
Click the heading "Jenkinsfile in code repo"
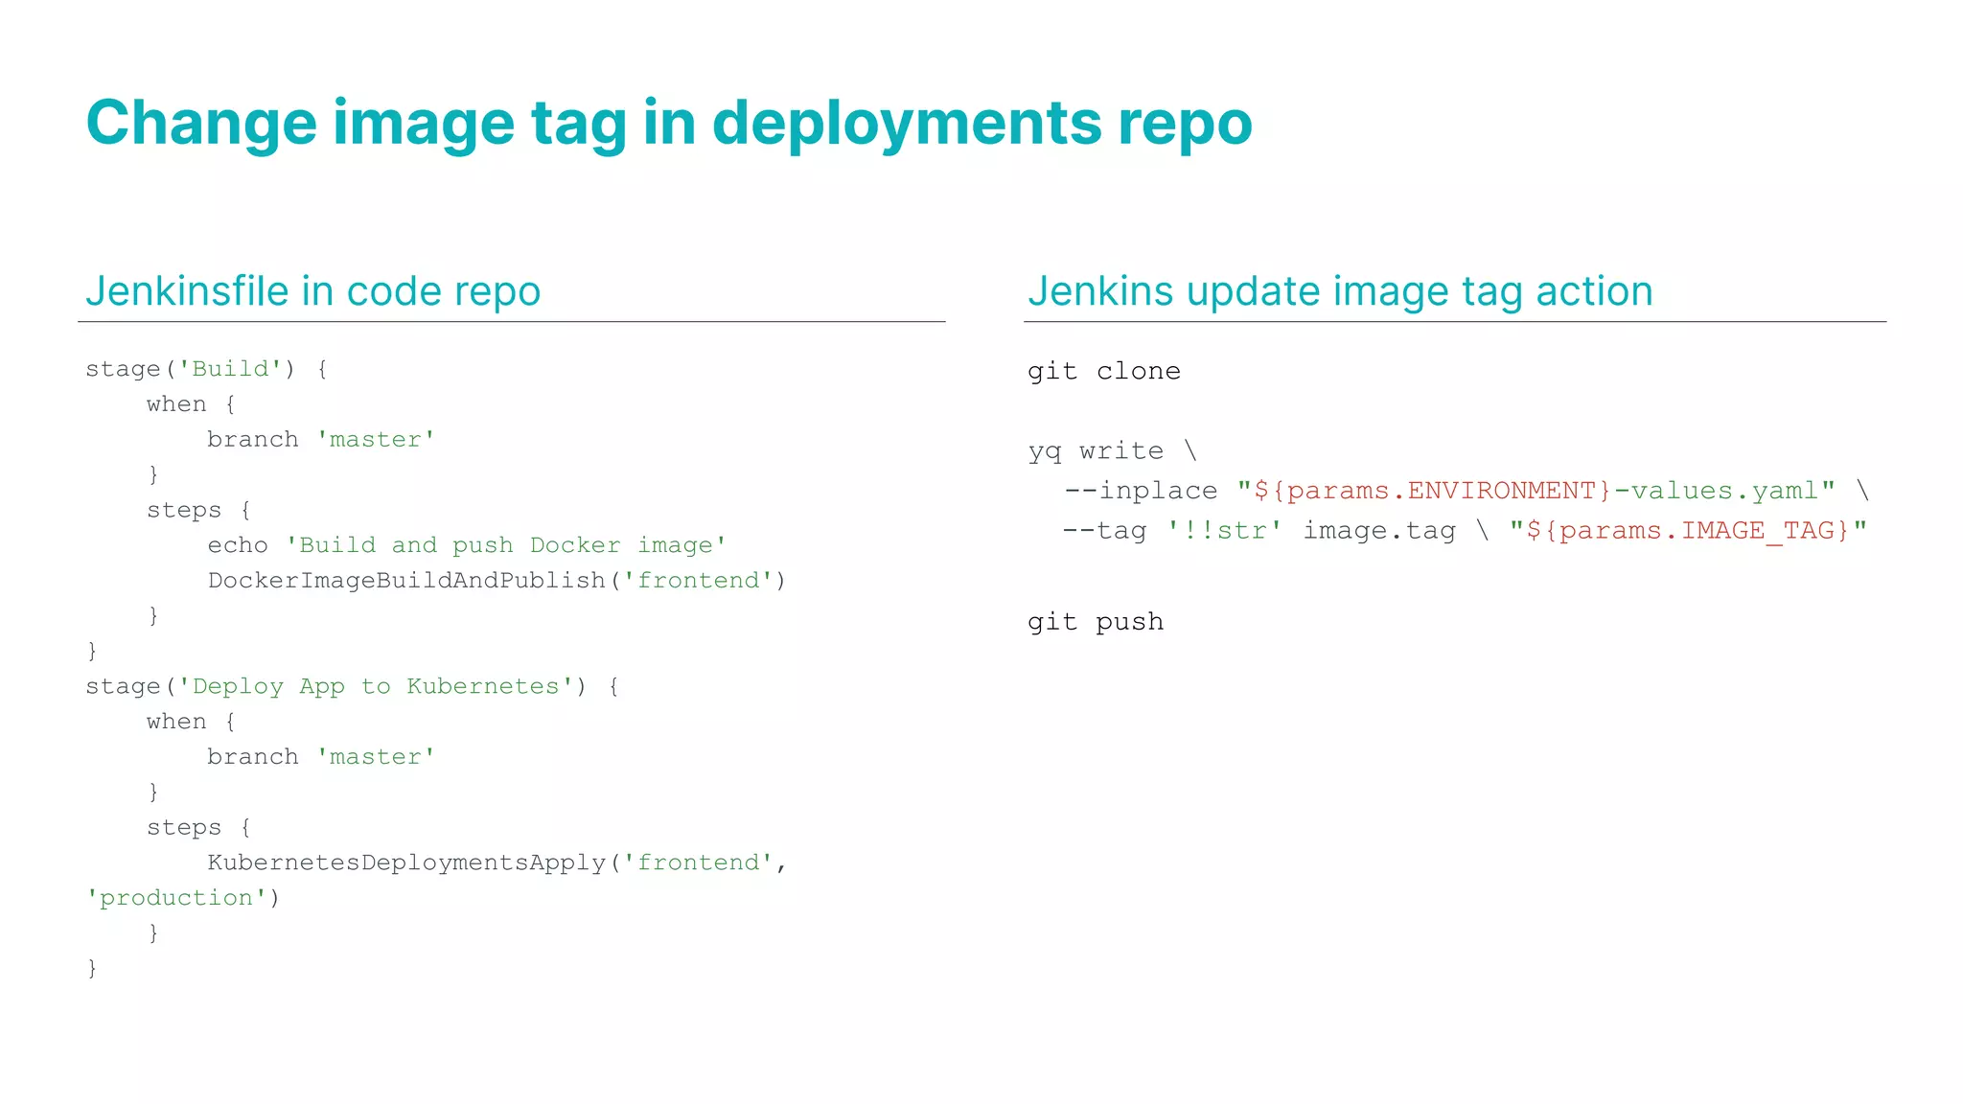point(313,291)
